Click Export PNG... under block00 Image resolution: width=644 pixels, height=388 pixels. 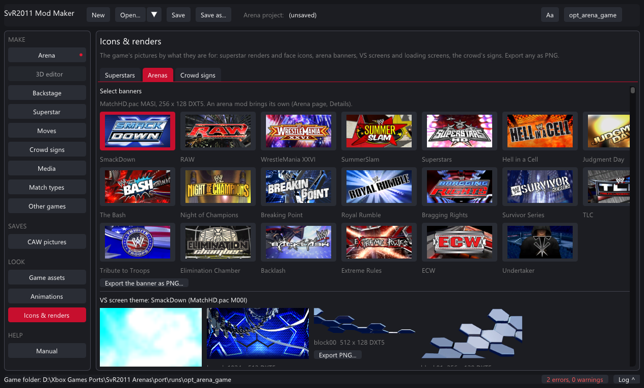point(338,355)
